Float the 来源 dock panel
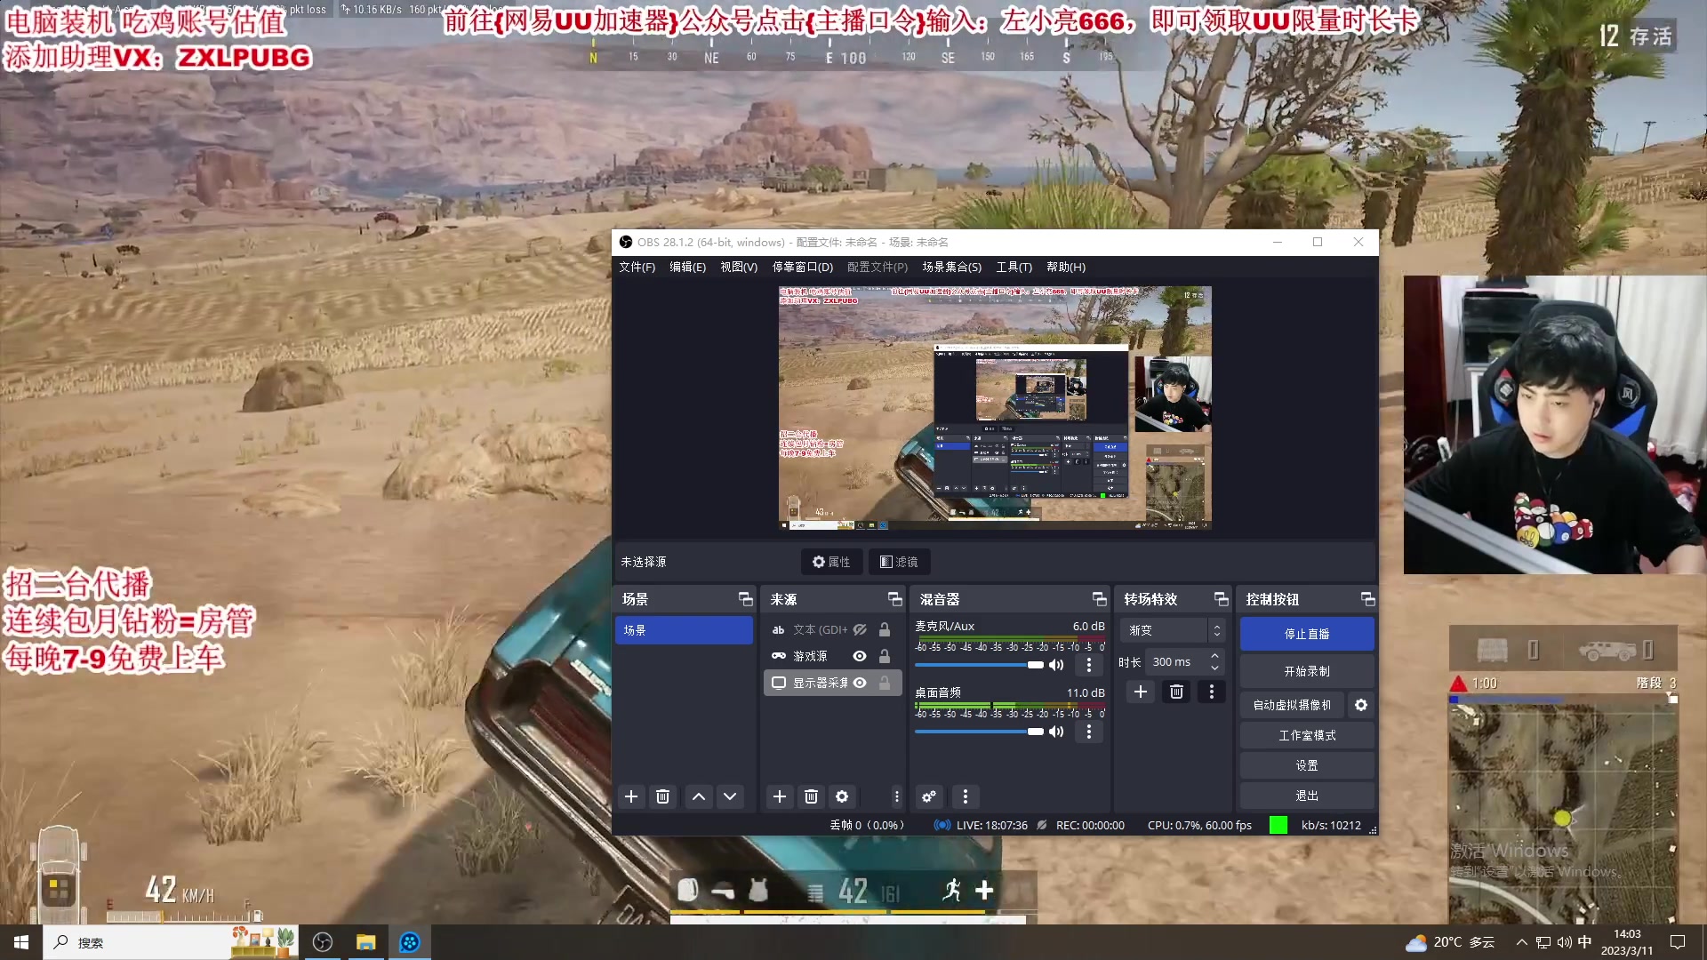This screenshot has width=1707, height=960. coord(894,599)
